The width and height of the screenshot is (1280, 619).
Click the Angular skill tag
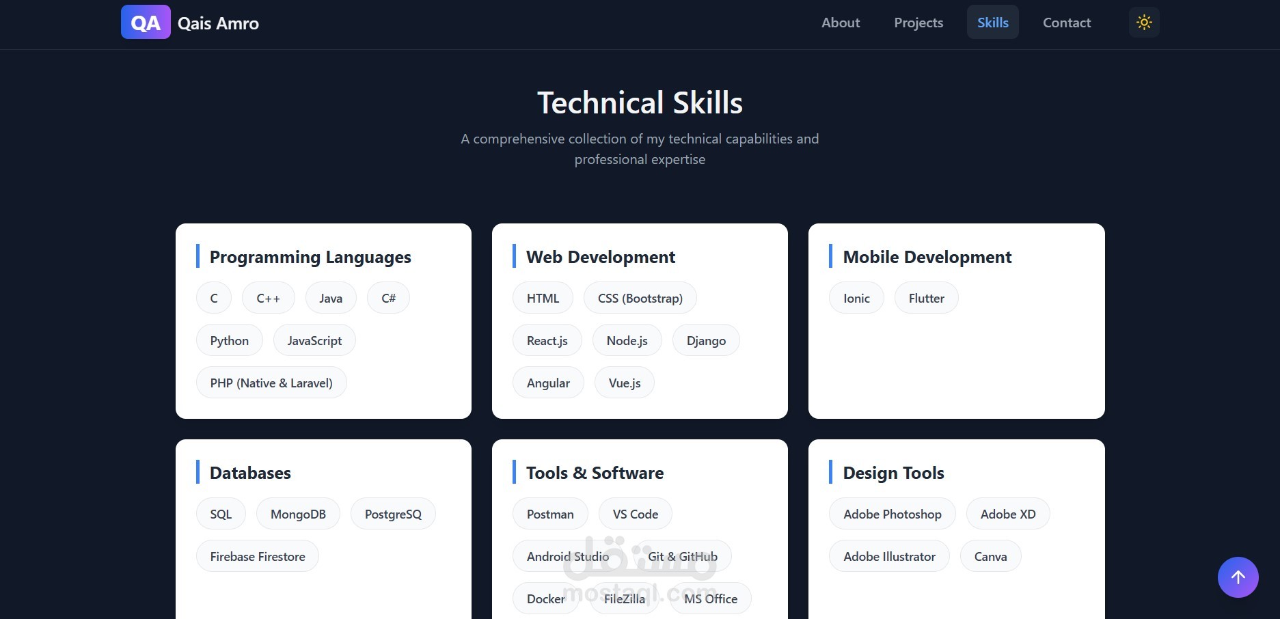point(548,383)
